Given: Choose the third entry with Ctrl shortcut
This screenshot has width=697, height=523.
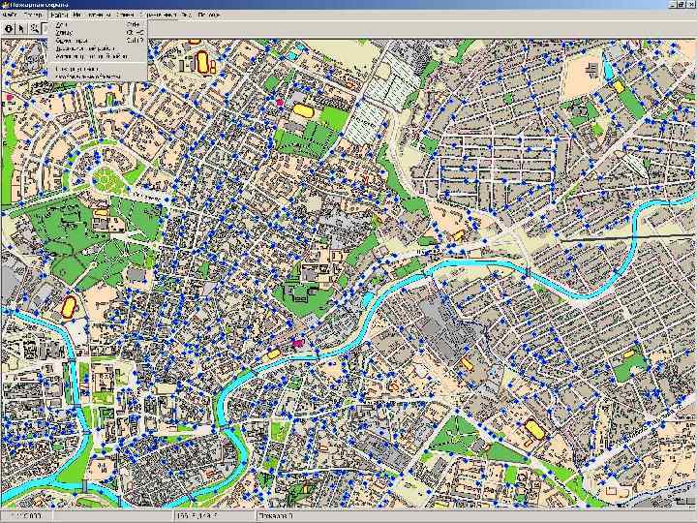Looking at the screenshot, I should pos(98,41).
